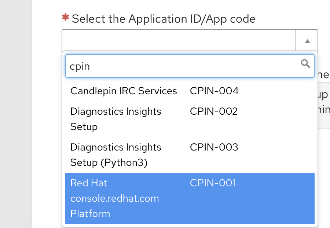330x228 pixels.
Task: Click the red required-field asterisk
Action: click(x=66, y=18)
